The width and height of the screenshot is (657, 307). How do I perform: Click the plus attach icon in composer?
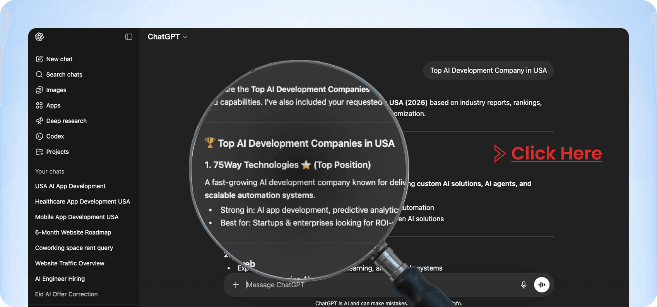[236, 285]
